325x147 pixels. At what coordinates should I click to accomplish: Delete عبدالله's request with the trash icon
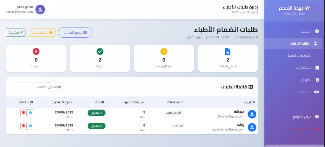click(x=23, y=113)
